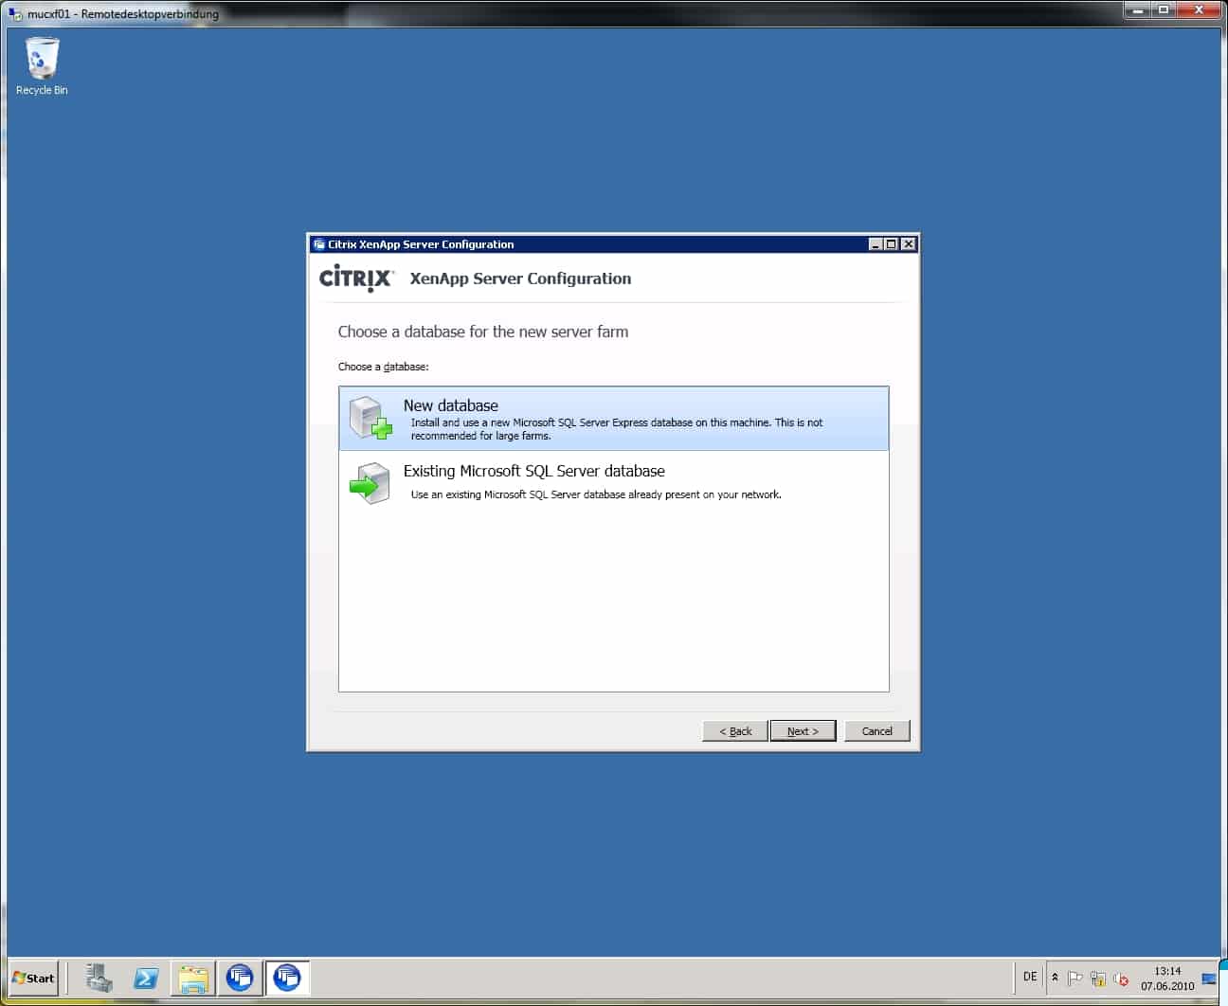Restore down the Remotedesktopverbindung window
The image size is (1228, 1006).
pyautogui.click(x=1164, y=10)
